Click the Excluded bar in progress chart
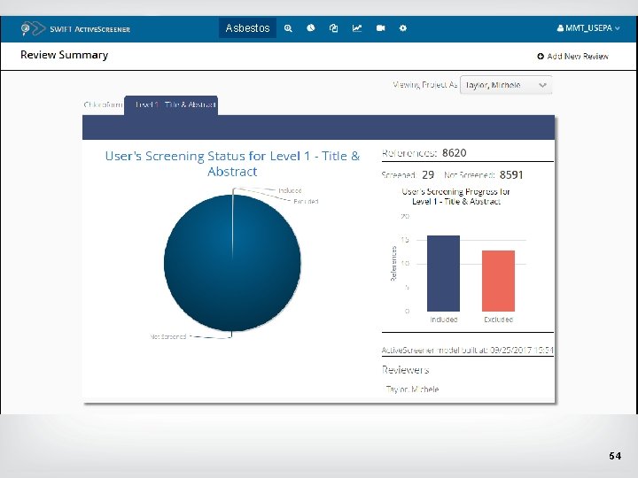The width and height of the screenshot is (638, 478). 498,281
